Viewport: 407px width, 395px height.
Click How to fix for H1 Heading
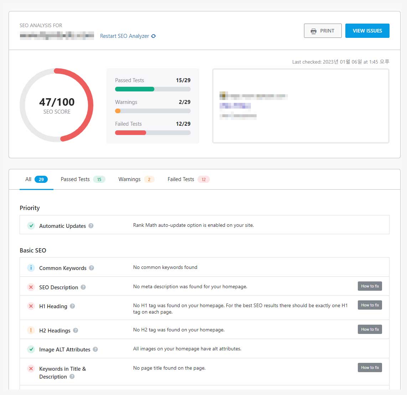coord(370,305)
